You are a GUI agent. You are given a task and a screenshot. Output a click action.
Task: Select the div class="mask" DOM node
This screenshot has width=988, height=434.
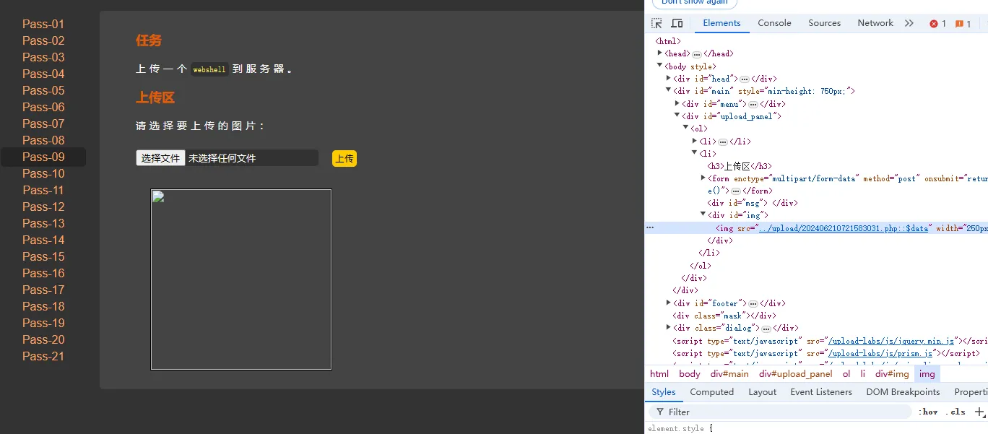click(x=724, y=316)
